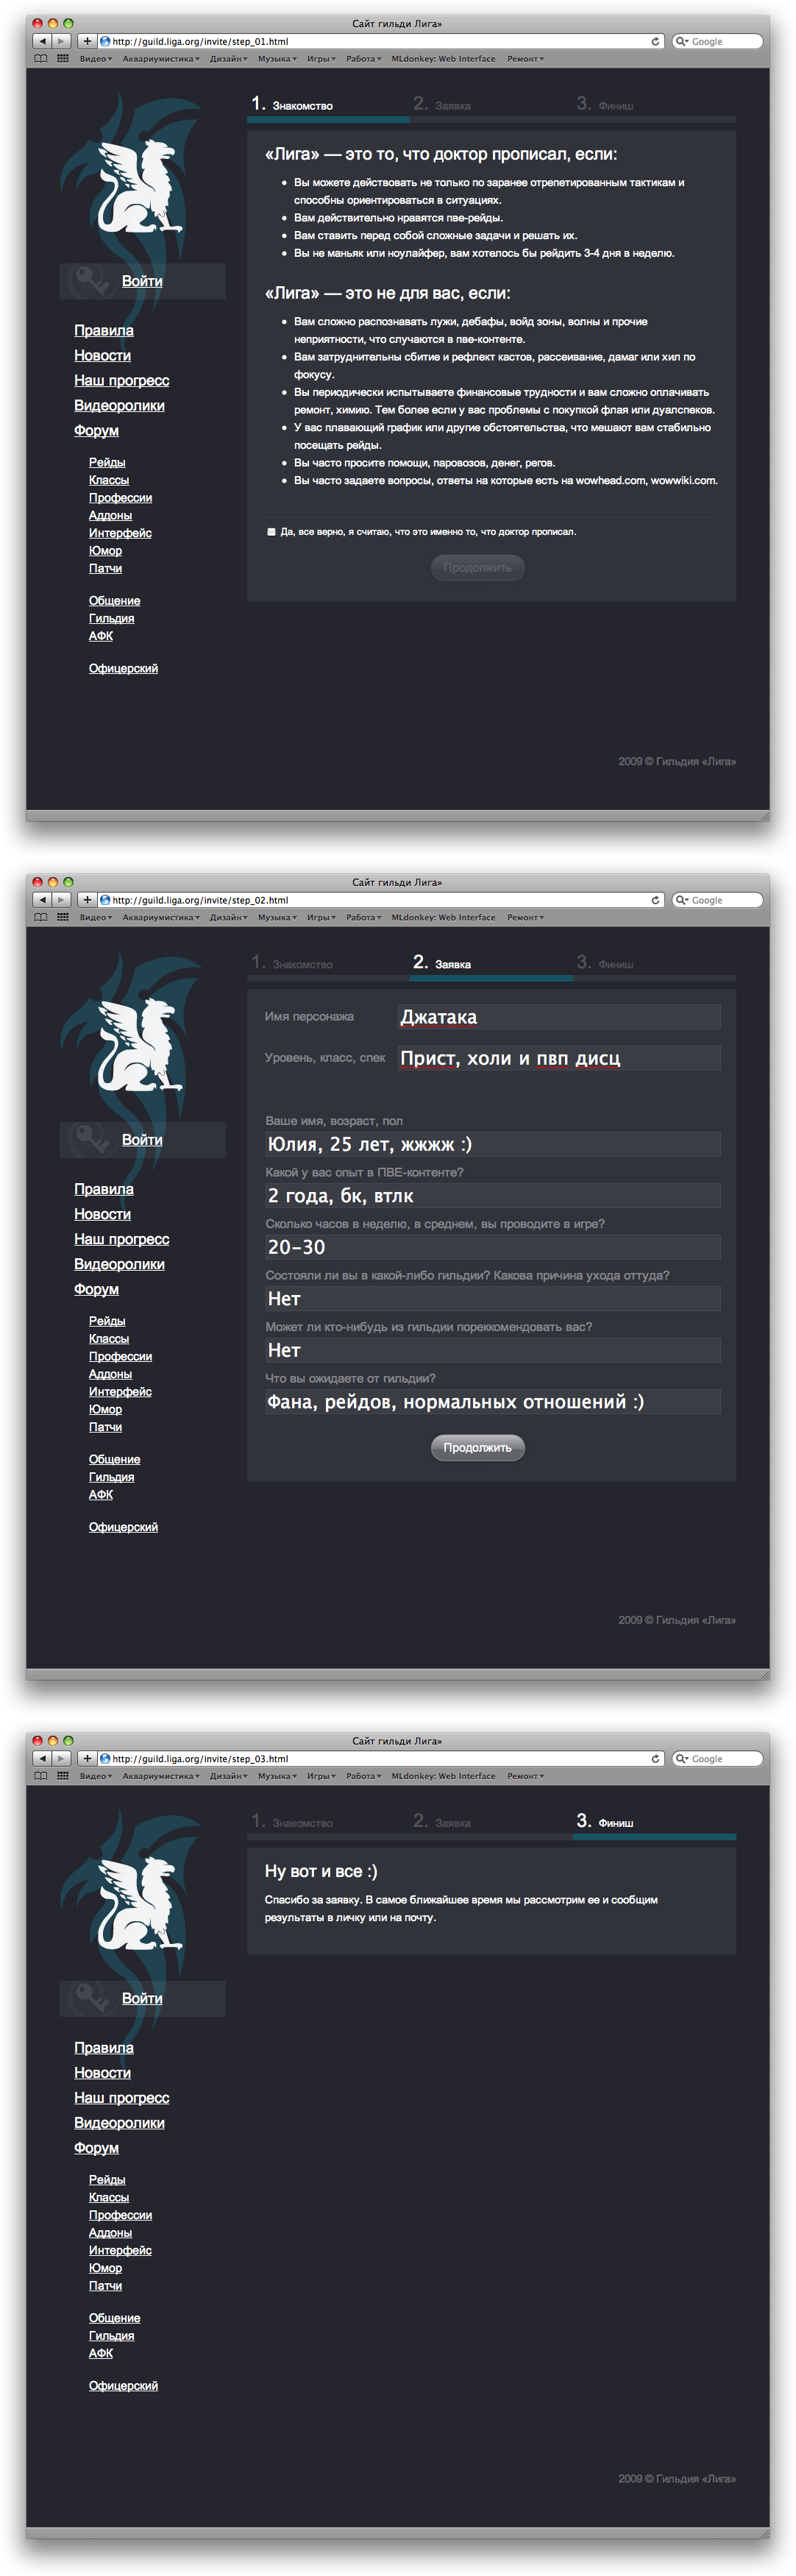Open 'Наш прогресс' link in step_03 sidebar
The width and height of the screenshot is (796, 2576).
coord(121,2098)
